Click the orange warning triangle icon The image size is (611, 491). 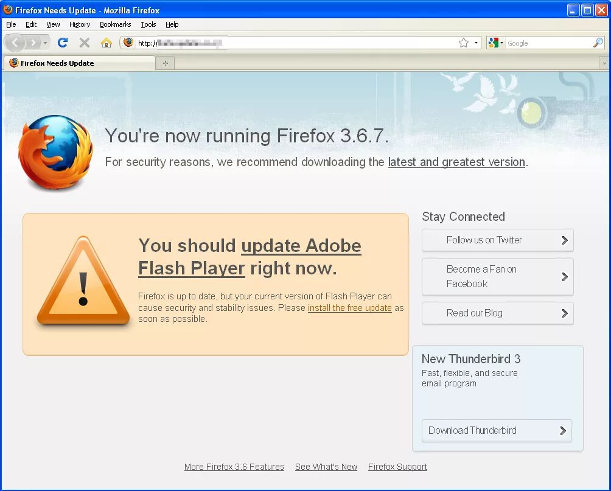click(x=83, y=280)
